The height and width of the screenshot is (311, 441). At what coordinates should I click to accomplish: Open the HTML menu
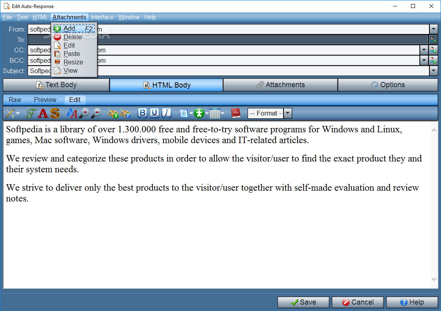40,17
